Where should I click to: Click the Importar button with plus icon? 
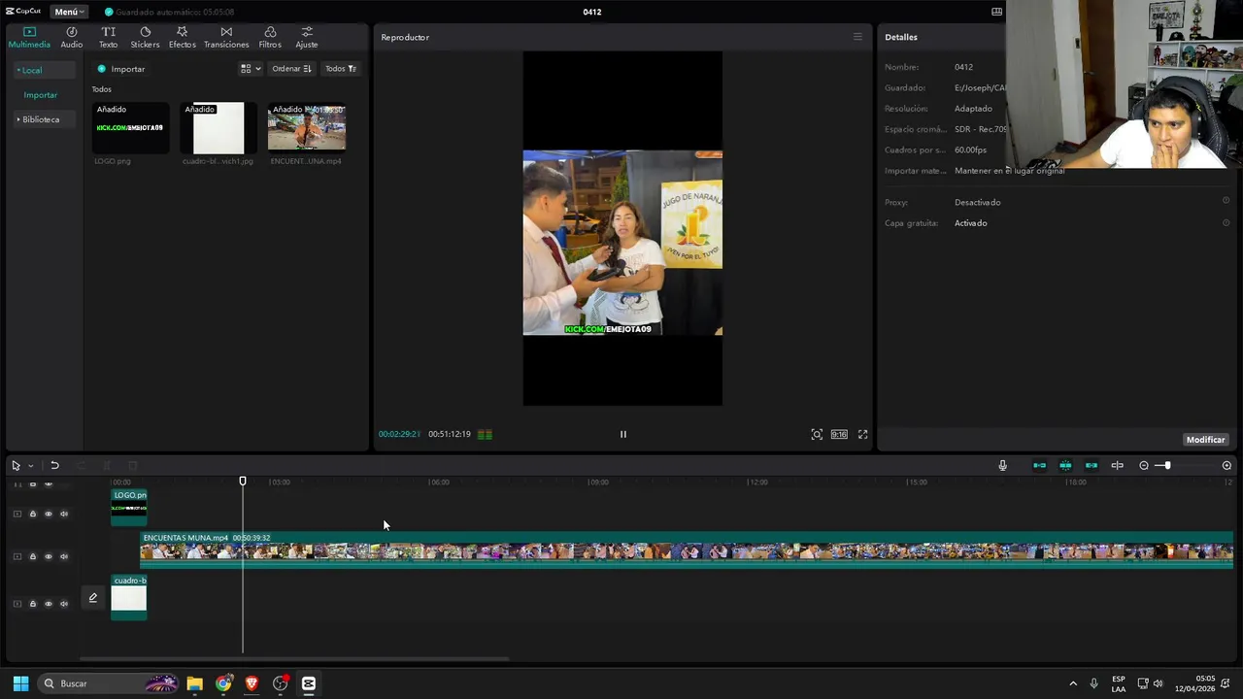(x=121, y=69)
